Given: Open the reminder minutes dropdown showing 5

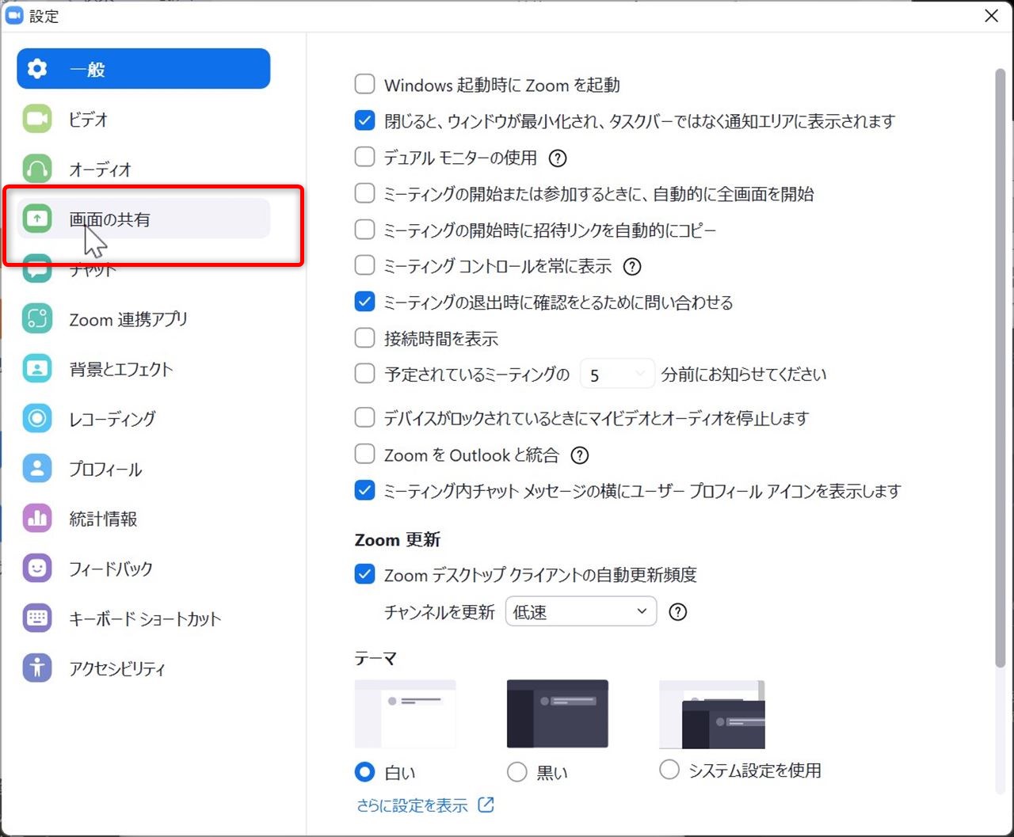Looking at the screenshot, I should pos(617,374).
